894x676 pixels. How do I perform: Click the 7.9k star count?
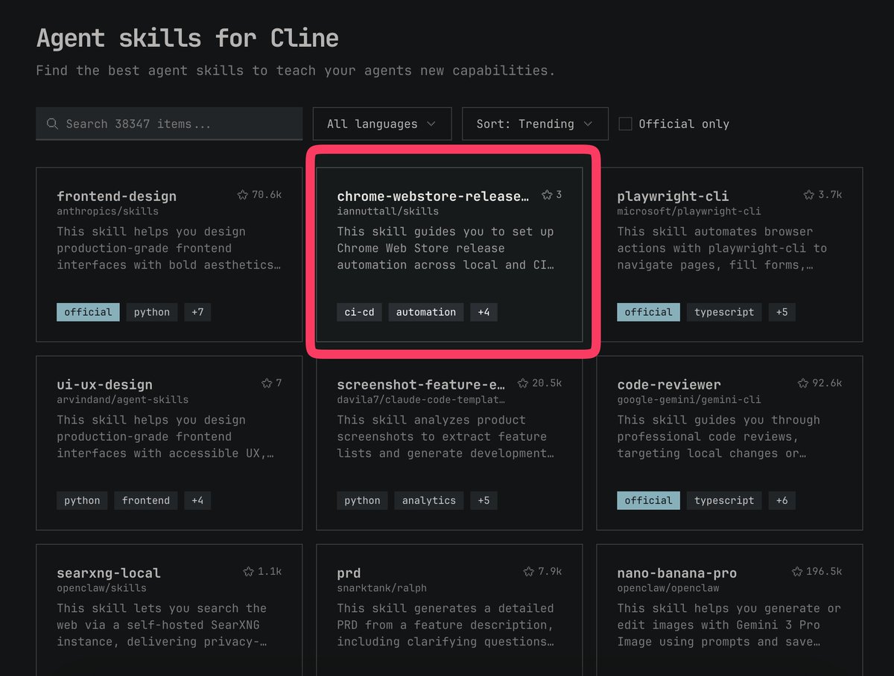coord(550,572)
